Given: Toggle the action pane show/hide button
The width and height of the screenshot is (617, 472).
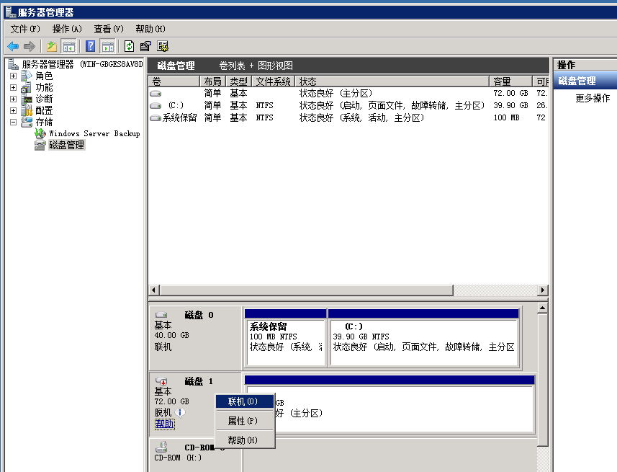Looking at the screenshot, I should click(x=107, y=46).
